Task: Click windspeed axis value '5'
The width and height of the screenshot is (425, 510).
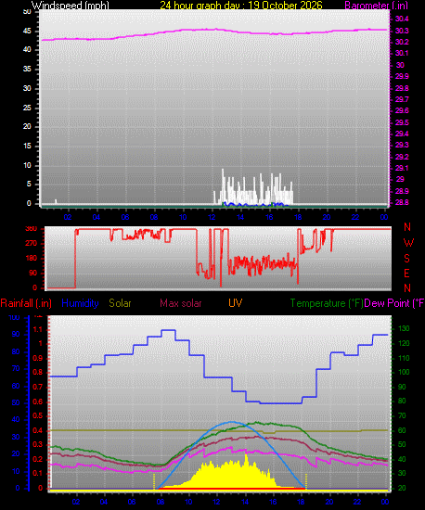Action: (29, 185)
